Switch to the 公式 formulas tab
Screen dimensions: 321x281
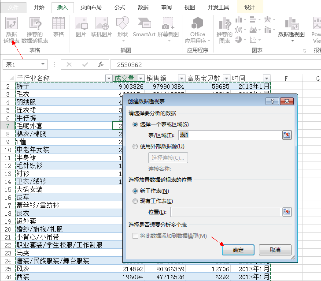(x=120, y=7)
